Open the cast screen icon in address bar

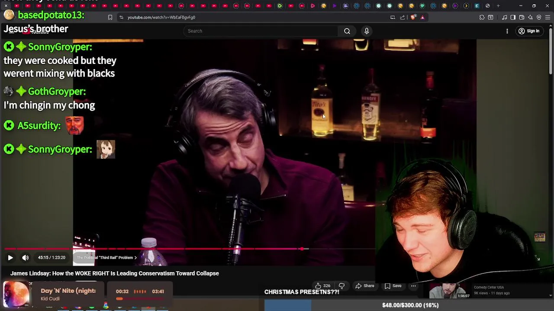393,17
